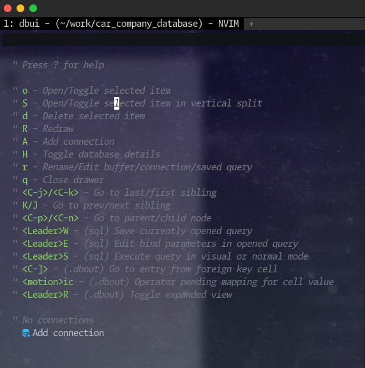Switch to the dbui NVIM tab
This screenshot has width=365, height=368.
click(122, 24)
